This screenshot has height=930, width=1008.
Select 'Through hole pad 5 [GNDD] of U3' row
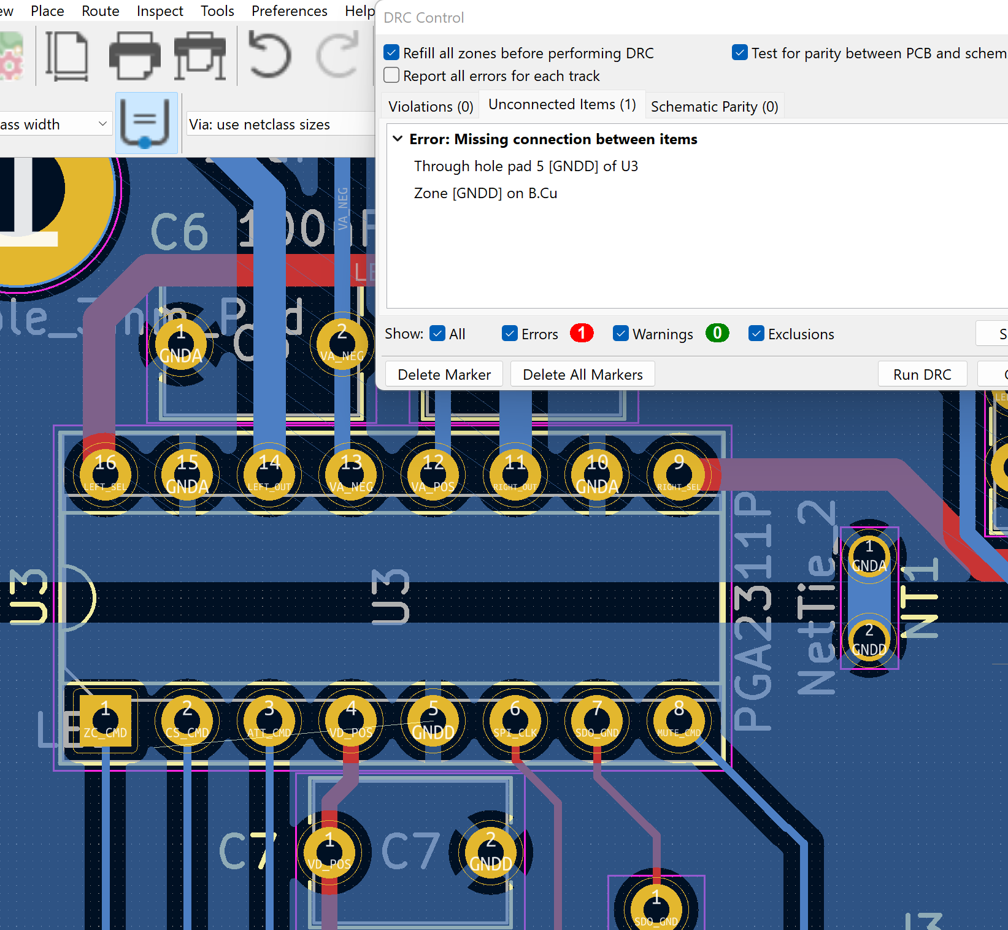click(526, 166)
